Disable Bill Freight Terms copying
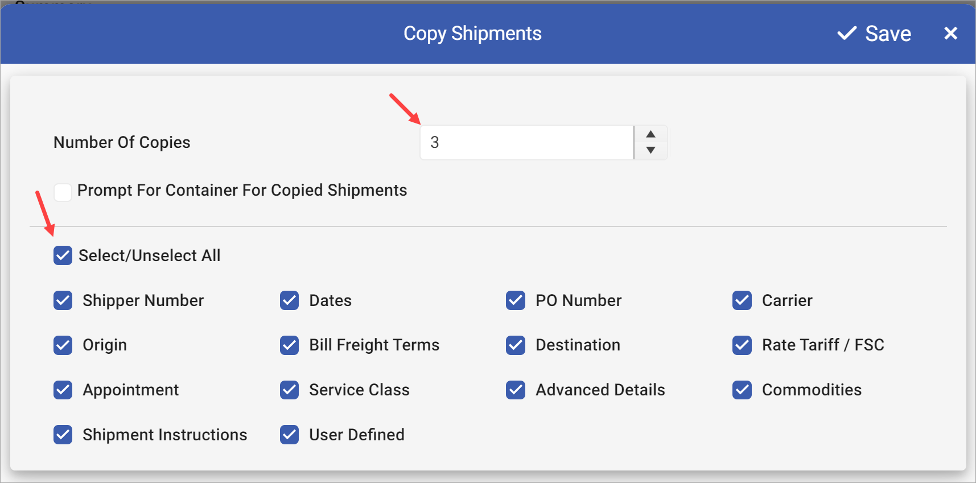This screenshot has height=483, width=976. (x=289, y=345)
